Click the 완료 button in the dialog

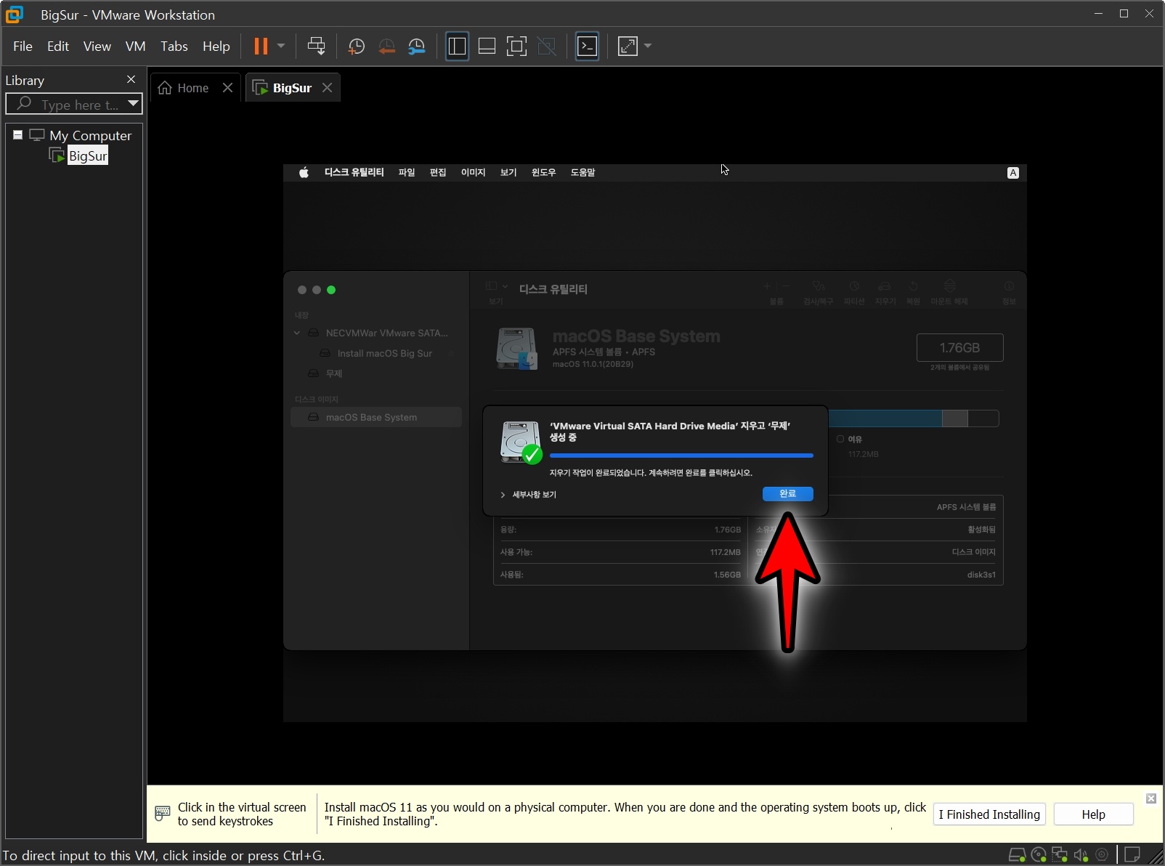coord(787,494)
